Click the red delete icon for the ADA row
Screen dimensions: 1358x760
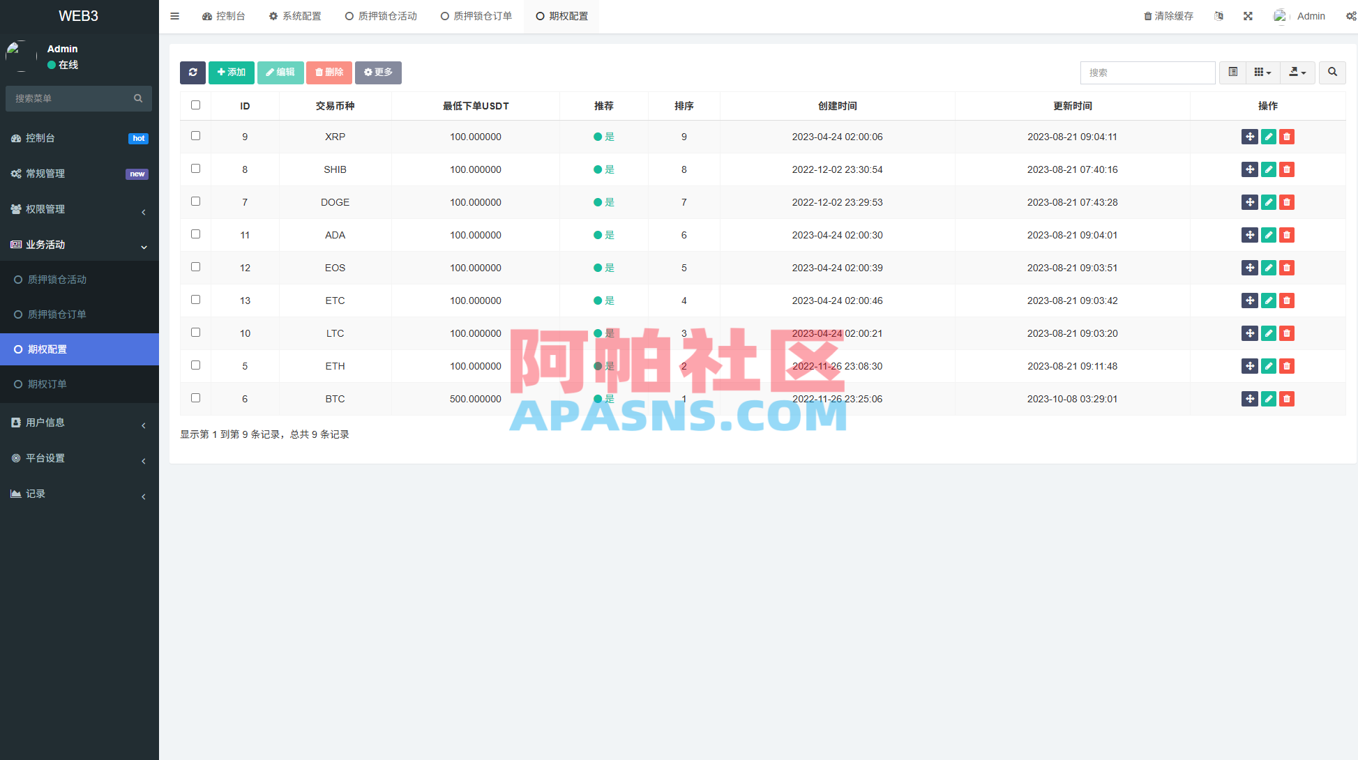[x=1287, y=235]
